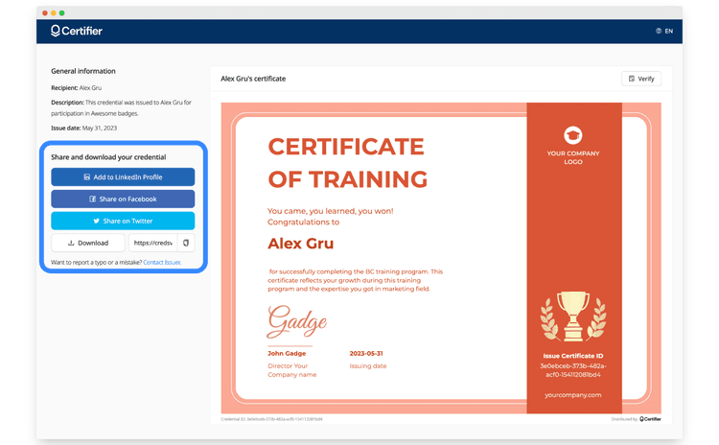Share credential on Facebook
Screen dimensions: 719x445
123,199
